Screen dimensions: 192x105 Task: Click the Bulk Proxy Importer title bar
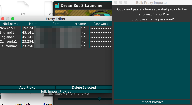pos(152,2)
